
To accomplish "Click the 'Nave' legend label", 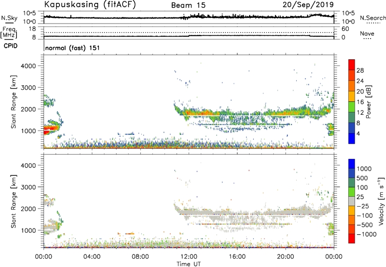I will pos(367,34).
